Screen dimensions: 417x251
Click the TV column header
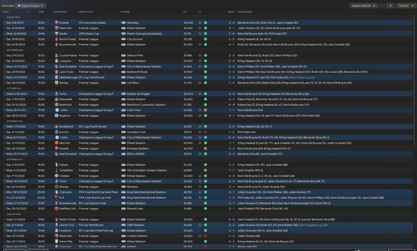pos(200,12)
